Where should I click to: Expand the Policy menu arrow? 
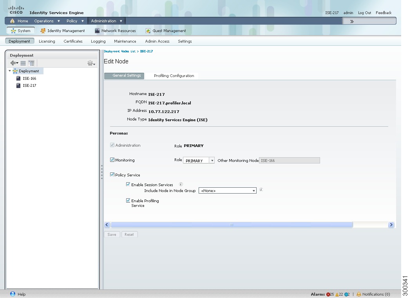(82, 21)
